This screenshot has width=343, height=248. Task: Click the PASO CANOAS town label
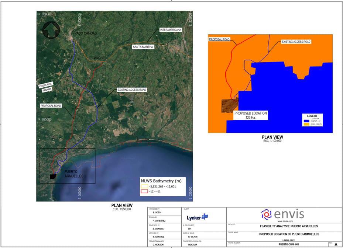click(85, 33)
